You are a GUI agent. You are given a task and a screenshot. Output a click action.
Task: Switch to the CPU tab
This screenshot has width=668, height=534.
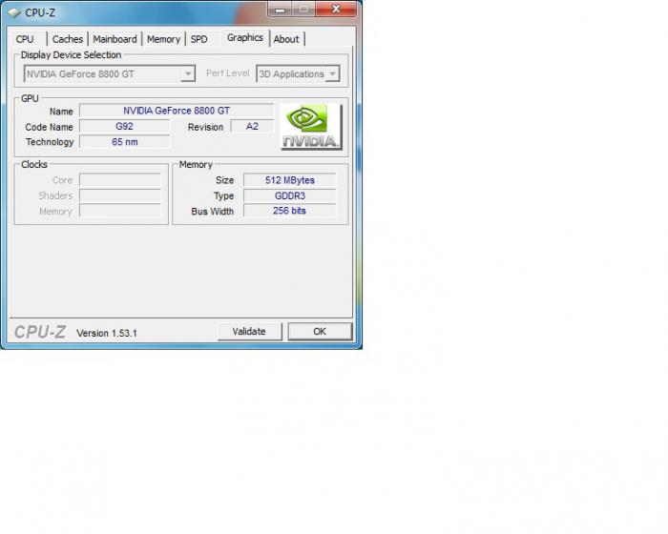coord(25,39)
